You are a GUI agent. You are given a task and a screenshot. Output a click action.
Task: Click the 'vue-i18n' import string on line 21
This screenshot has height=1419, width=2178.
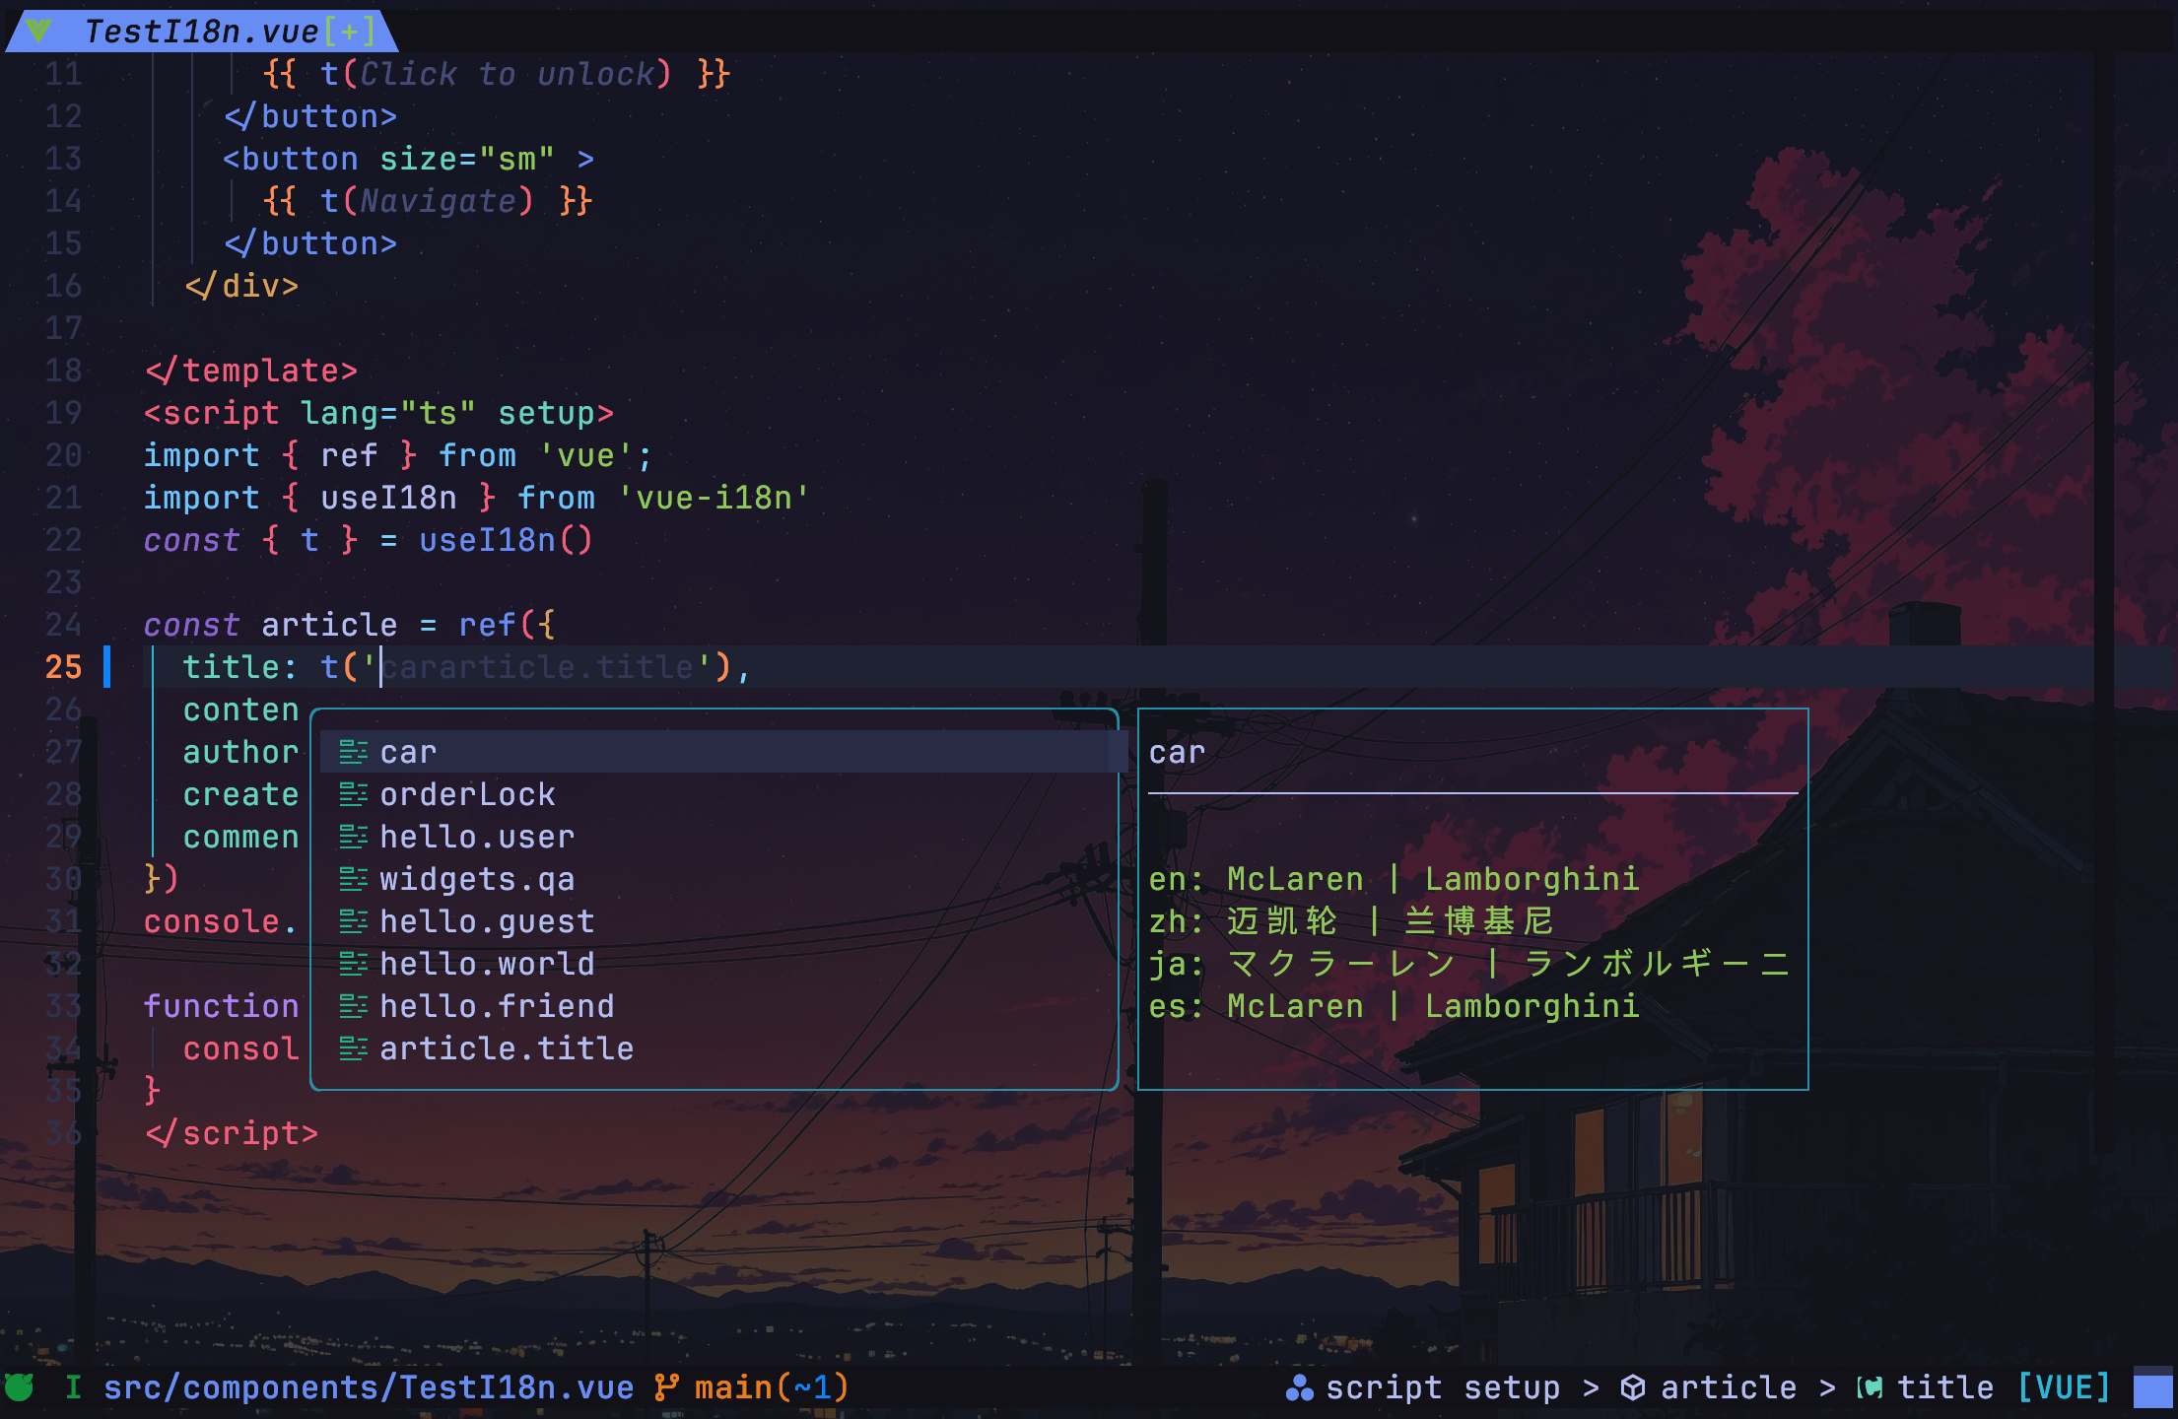coord(713,498)
